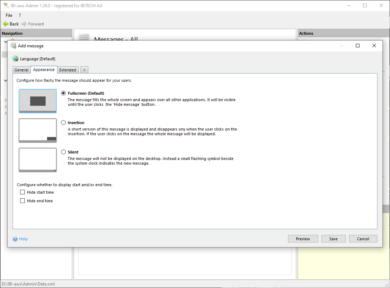Viewport: 390px width, 288px height.
Task: Choose the Silent radio option
Action: (64, 152)
